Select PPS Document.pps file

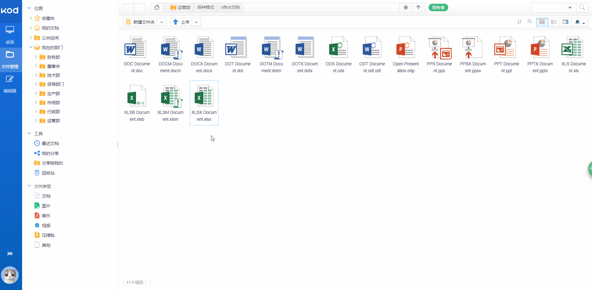(439, 55)
